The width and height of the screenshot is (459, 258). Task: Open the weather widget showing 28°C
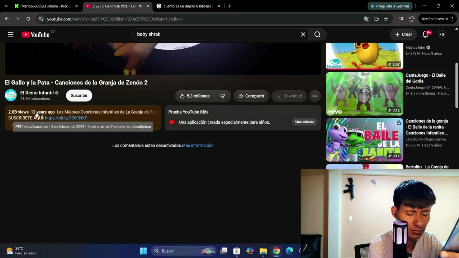[22, 251]
